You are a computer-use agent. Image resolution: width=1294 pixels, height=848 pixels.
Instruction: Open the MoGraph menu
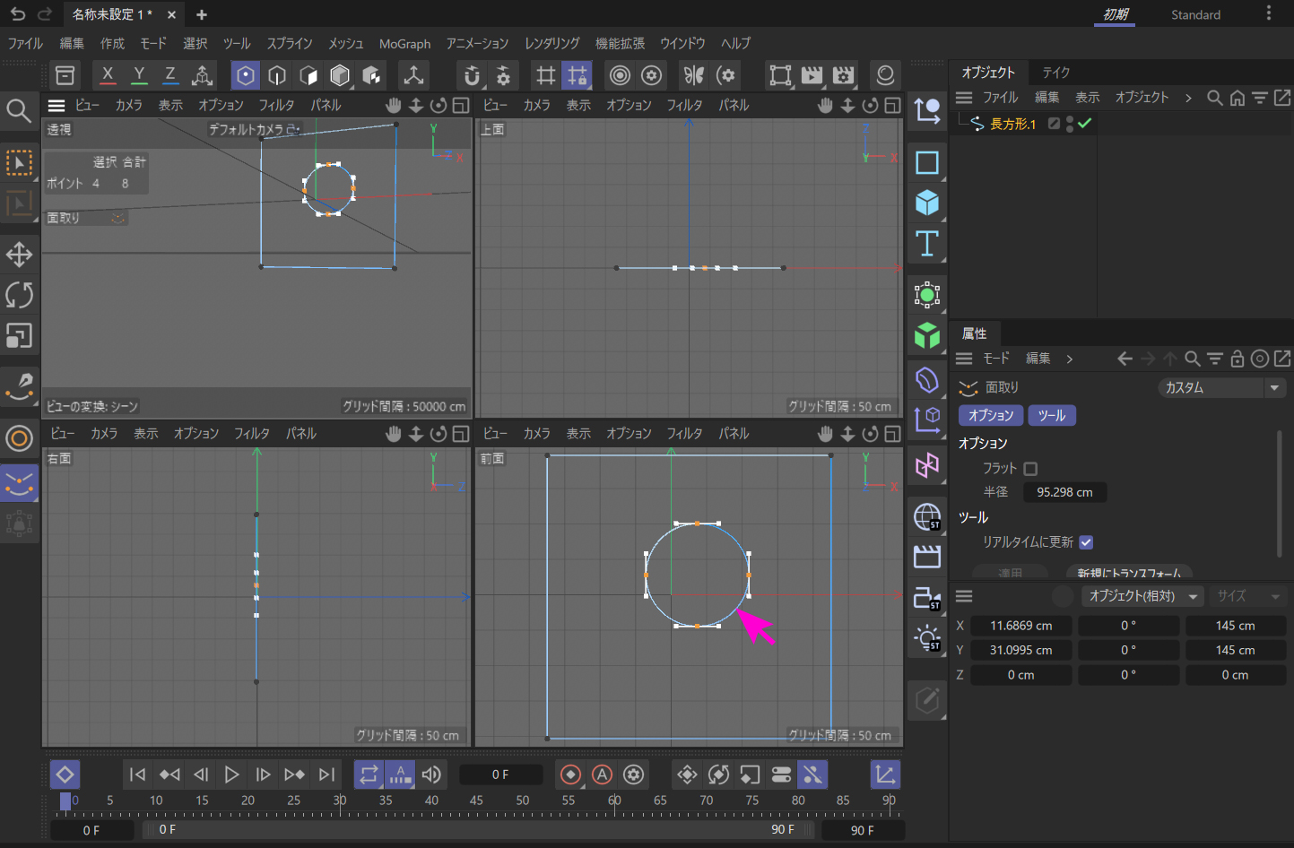pyautogui.click(x=404, y=43)
